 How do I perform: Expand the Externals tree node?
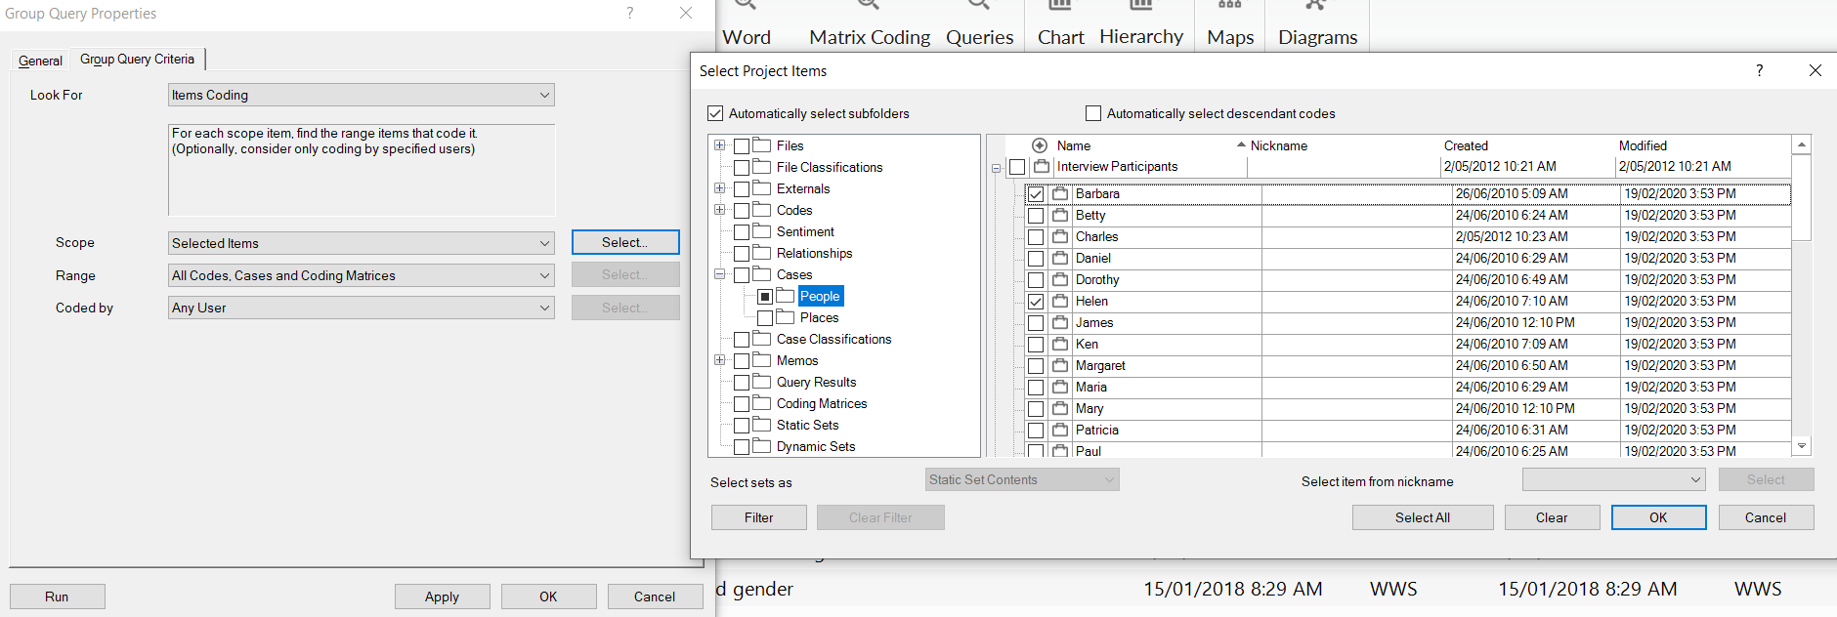720,188
